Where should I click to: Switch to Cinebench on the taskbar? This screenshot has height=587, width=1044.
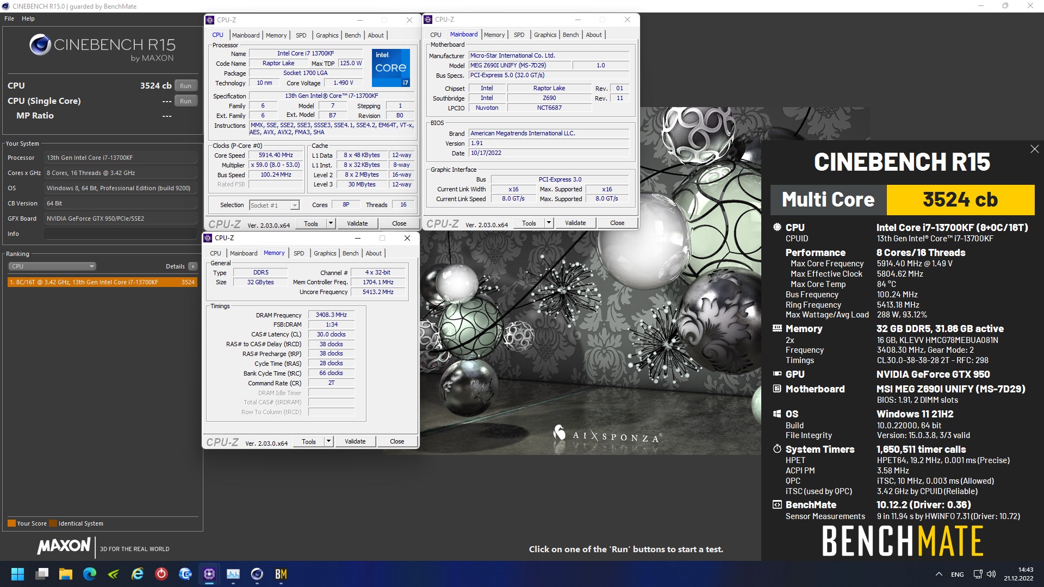click(257, 574)
